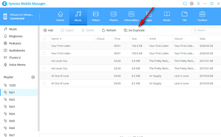Select playlist list1
The height and width of the screenshot is (137, 221).
tap(19, 92)
